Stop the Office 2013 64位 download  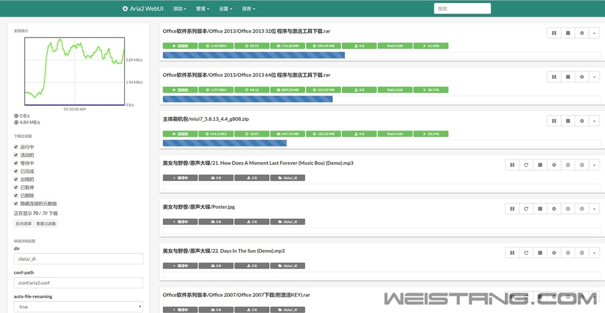click(x=568, y=77)
